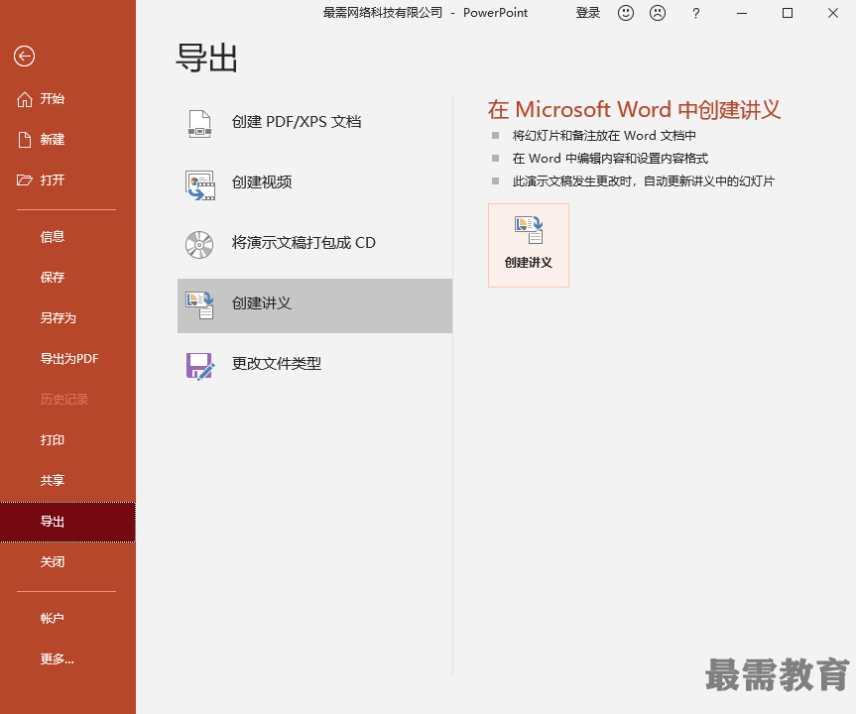Open 打印 in the sidebar
The height and width of the screenshot is (714, 856).
(67, 440)
